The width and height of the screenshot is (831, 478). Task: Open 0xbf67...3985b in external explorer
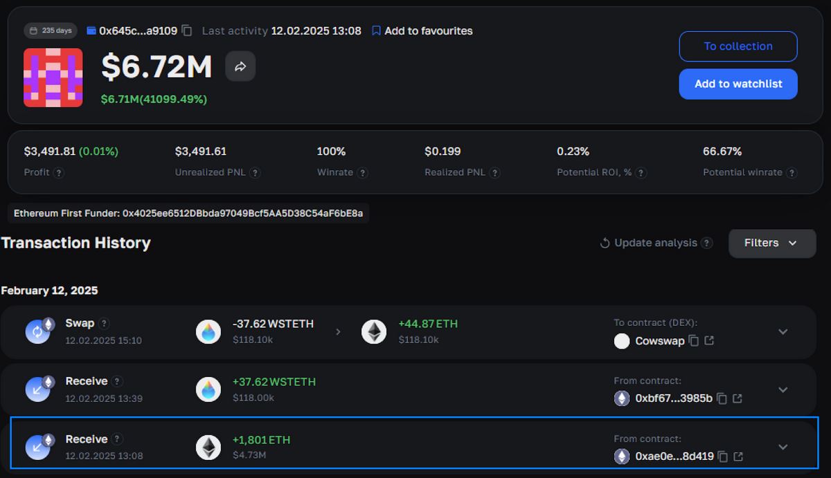coord(738,398)
